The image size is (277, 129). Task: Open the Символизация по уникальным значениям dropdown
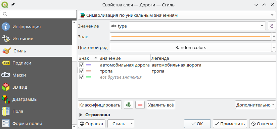tap(177, 15)
